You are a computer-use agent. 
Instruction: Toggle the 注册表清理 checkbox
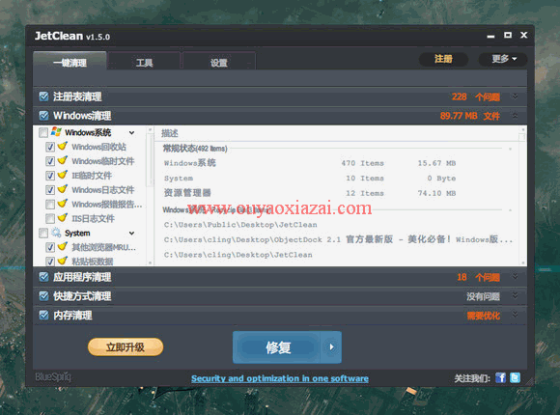pyautogui.click(x=43, y=97)
